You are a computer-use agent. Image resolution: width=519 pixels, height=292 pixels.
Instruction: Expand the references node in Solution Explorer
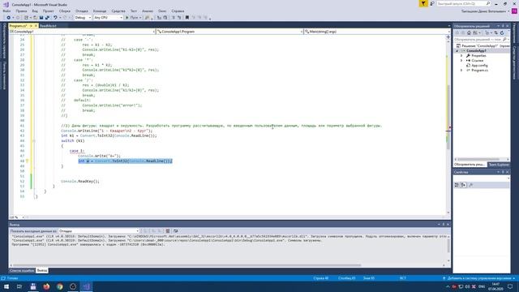point(461,61)
